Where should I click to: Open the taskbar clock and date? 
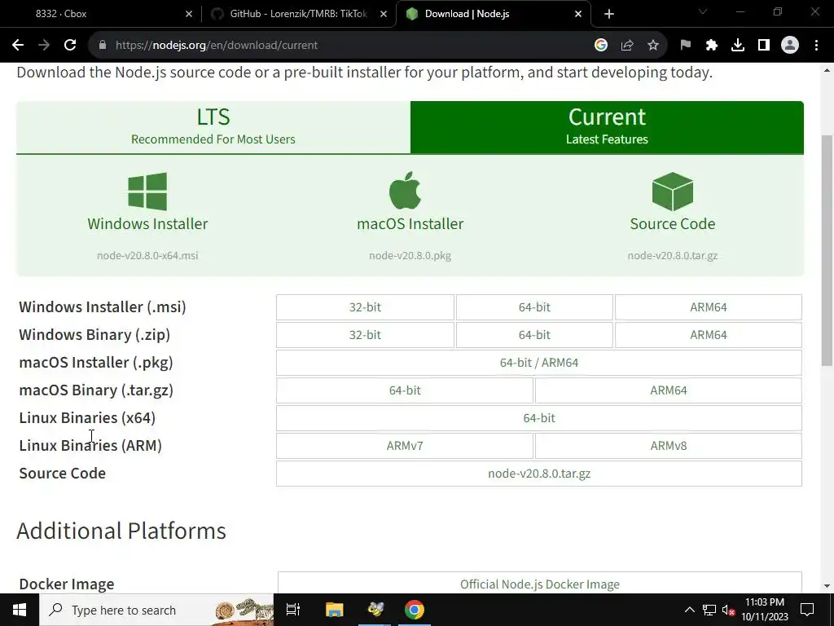pos(764,610)
